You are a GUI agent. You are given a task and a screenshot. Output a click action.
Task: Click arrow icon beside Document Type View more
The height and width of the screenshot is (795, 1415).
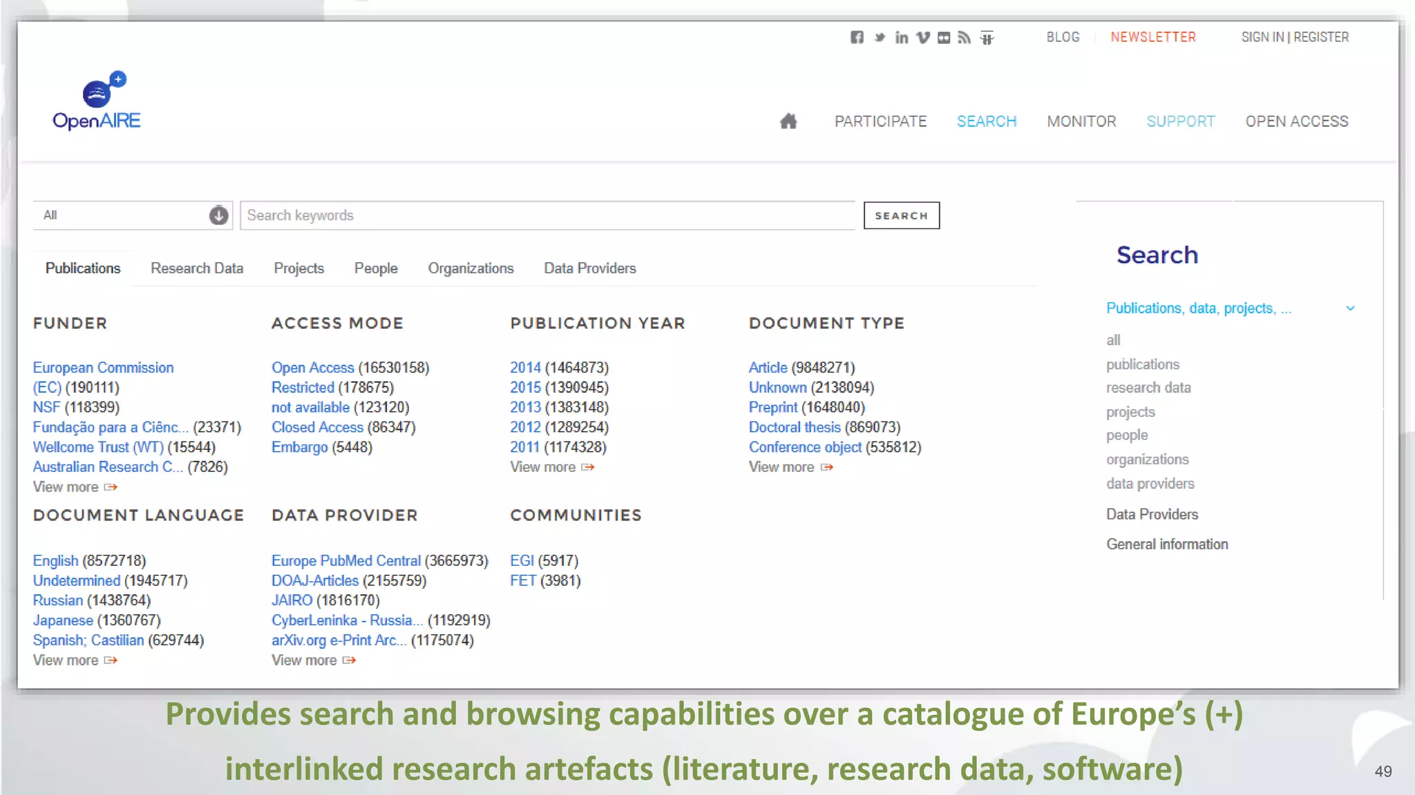tap(827, 467)
